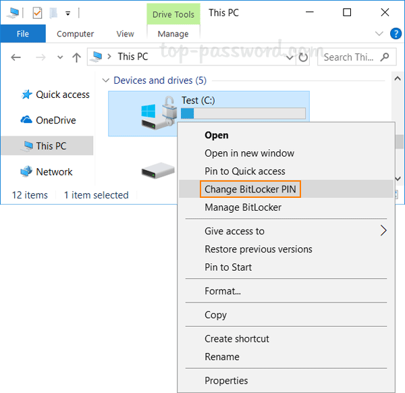Refresh the This PC address bar
Image resolution: width=405 pixels, height=393 pixels.
(x=303, y=57)
